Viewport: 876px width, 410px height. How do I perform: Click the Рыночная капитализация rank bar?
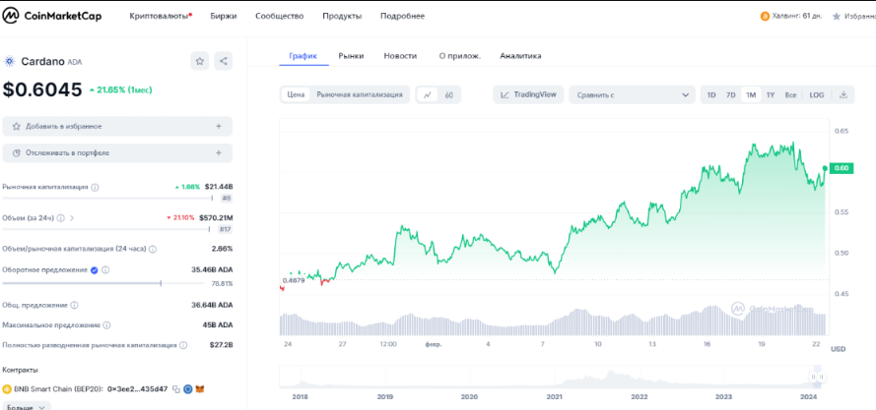point(107,198)
